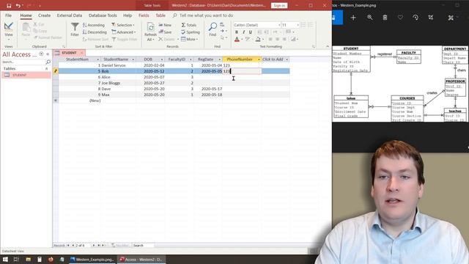469x264 pixels.
Task: Click the record navigator Search box
Action: 144,246
